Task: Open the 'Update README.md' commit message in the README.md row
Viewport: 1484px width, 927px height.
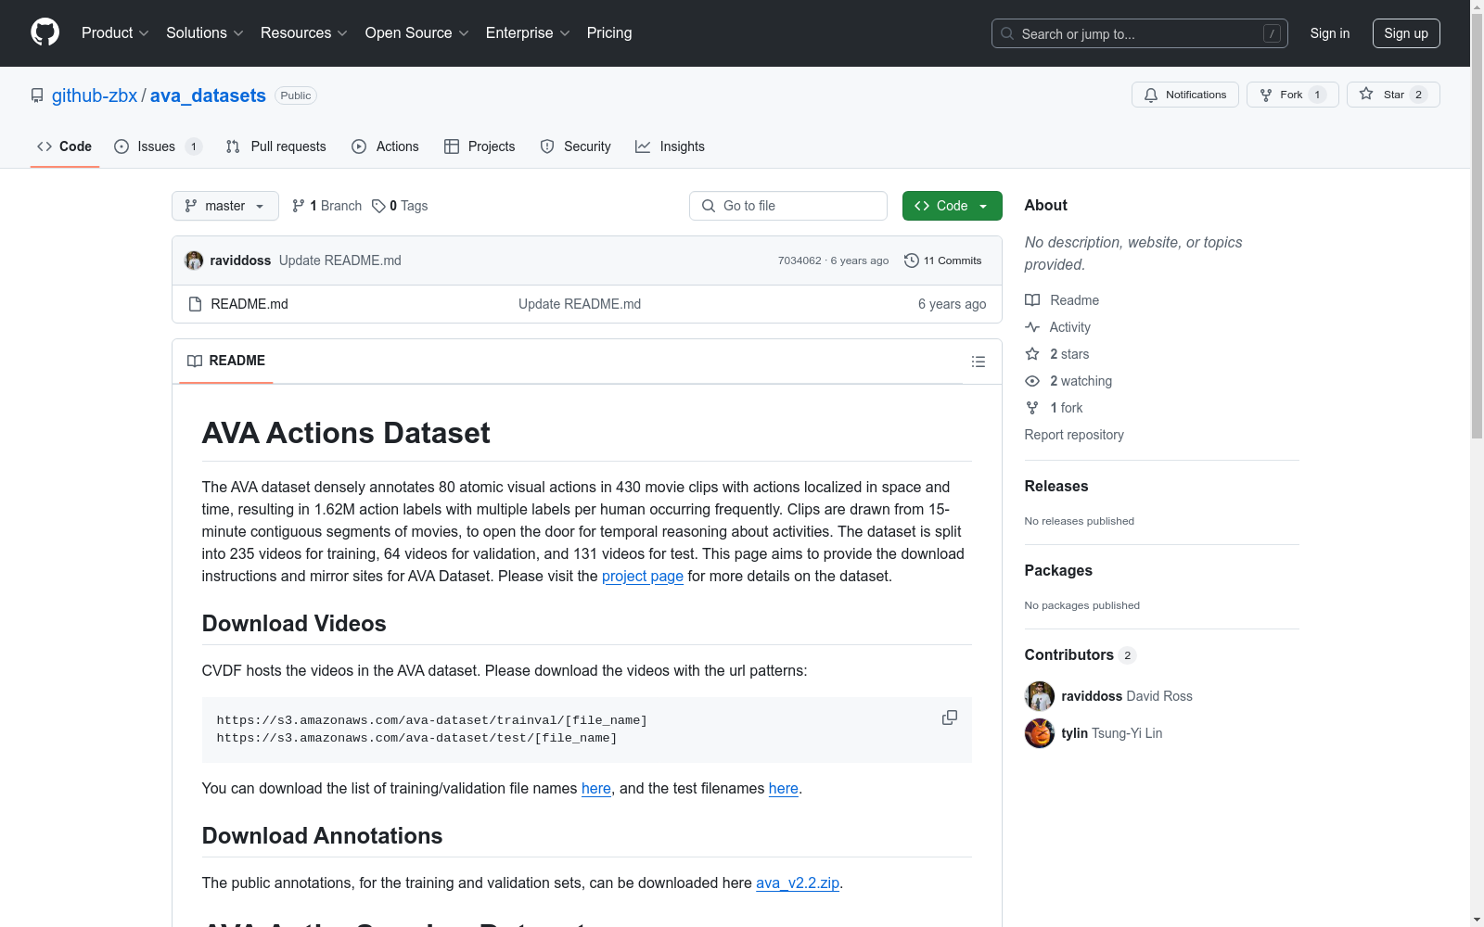Action: 580,304
